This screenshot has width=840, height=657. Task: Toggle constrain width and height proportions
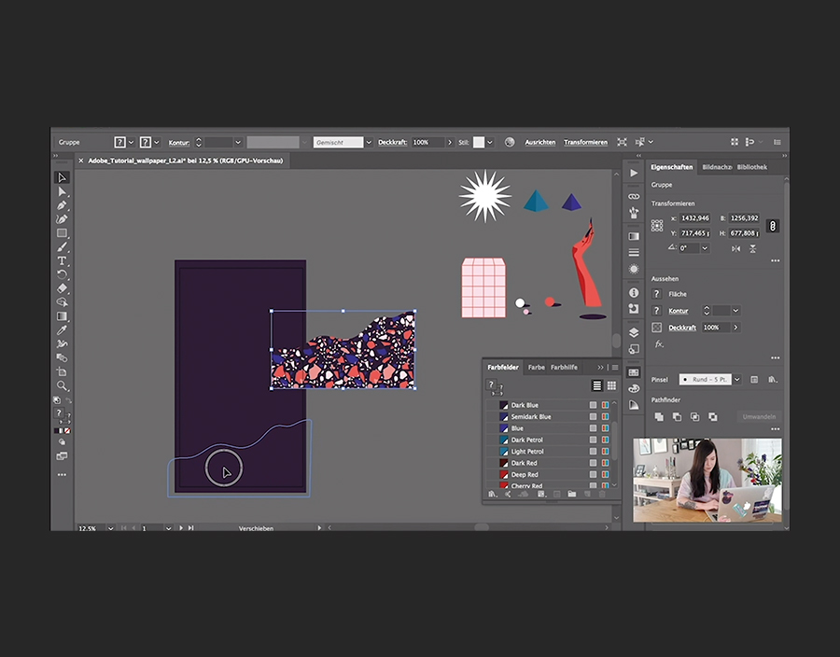(773, 226)
